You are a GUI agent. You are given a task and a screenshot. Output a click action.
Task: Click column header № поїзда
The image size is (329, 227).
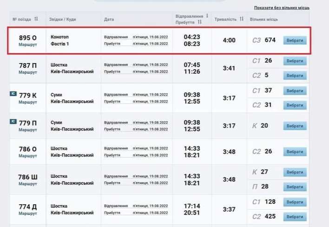(x=22, y=19)
